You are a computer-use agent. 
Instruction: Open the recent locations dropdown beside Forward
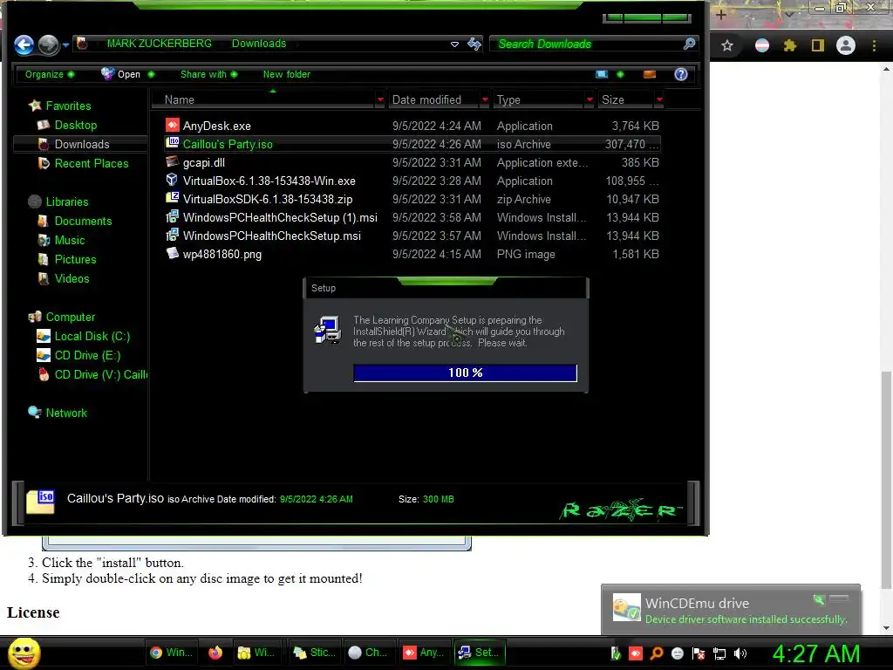click(x=66, y=44)
